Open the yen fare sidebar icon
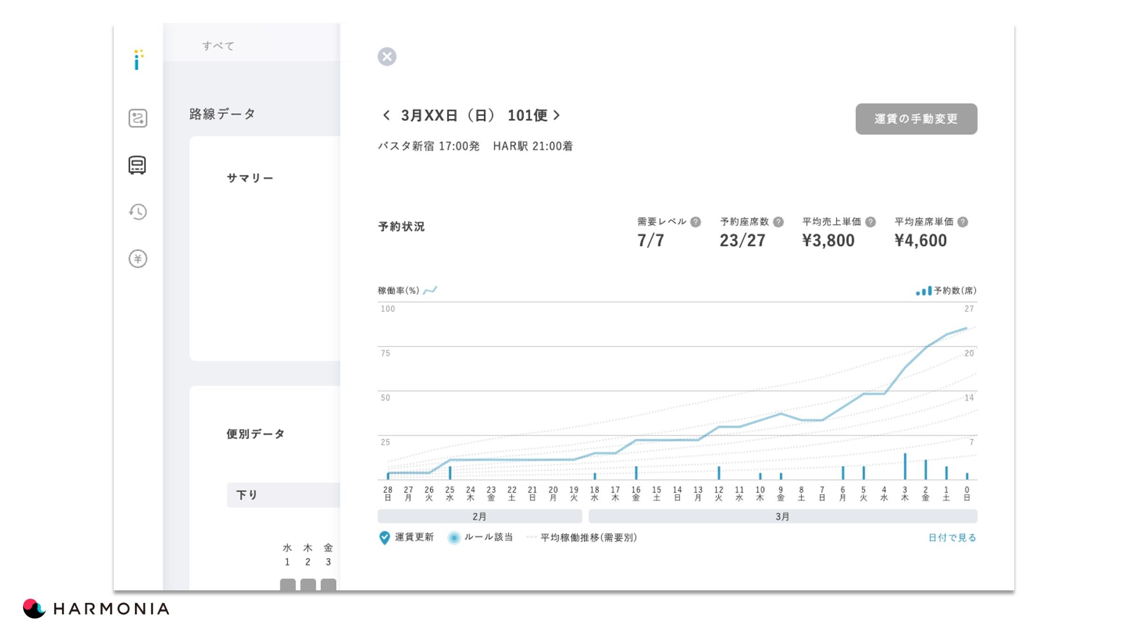Image resolution: width=1128 pixels, height=634 pixels. pos(138,259)
